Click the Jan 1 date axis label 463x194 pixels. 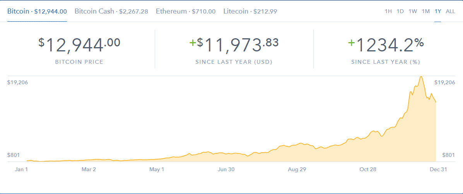pos(21,169)
